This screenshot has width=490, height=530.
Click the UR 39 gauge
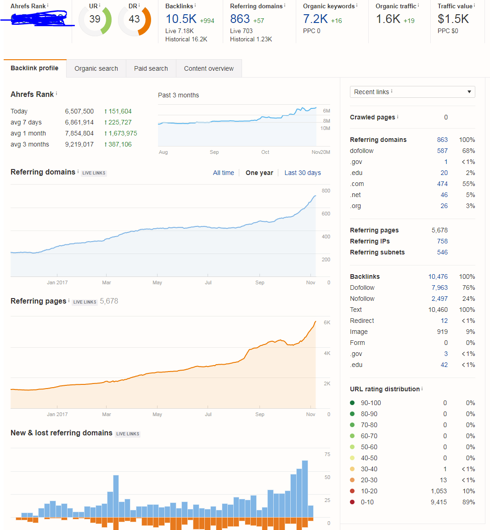95,20
